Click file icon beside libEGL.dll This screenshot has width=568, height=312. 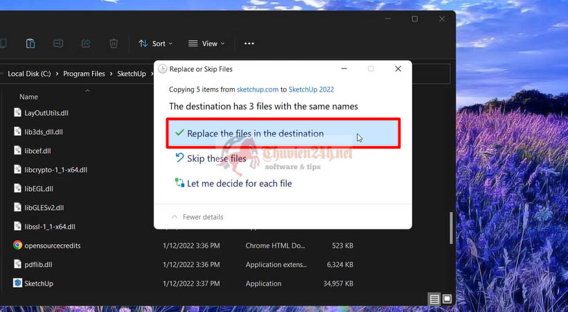coord(17,189)
